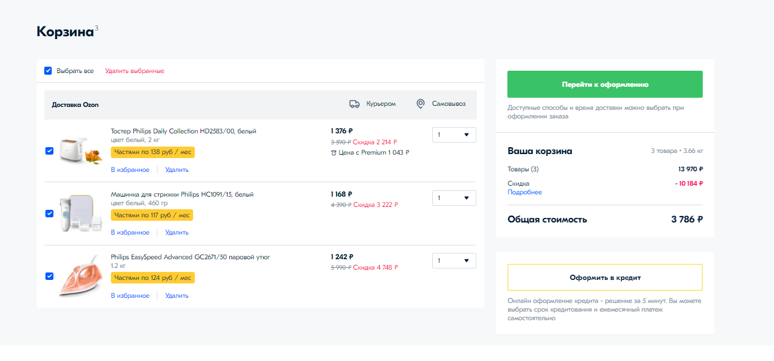Click the "Частями по 138 руб / мес" badge
The width and height of the screenshot is (774, 361).
coord(153,152)
